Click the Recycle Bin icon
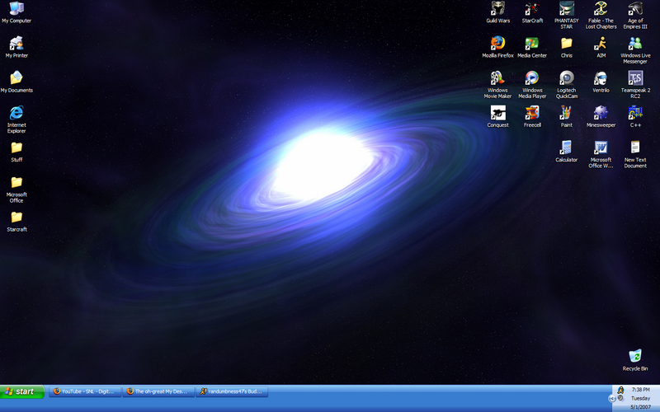The image size is (660, 412). [x=635, y=360]
